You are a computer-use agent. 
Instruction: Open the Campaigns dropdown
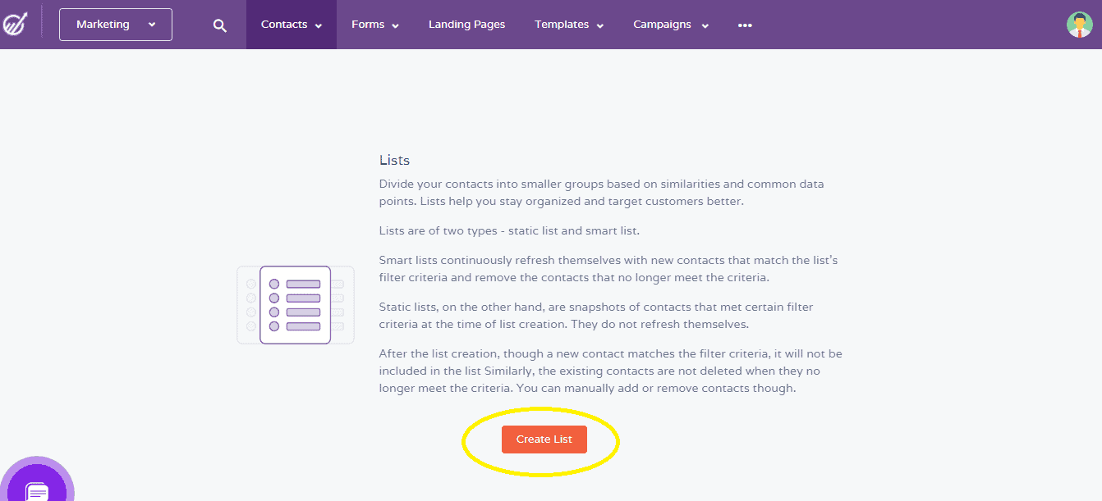point(670,25)
